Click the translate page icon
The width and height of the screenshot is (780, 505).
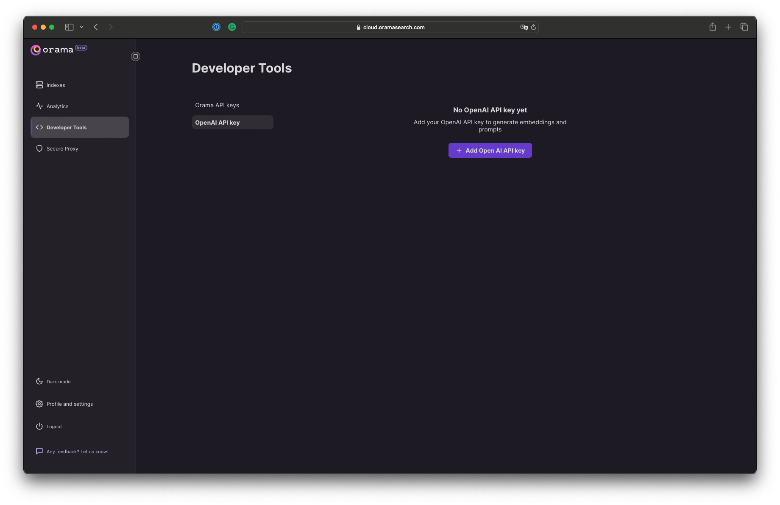tap(524, 27)
